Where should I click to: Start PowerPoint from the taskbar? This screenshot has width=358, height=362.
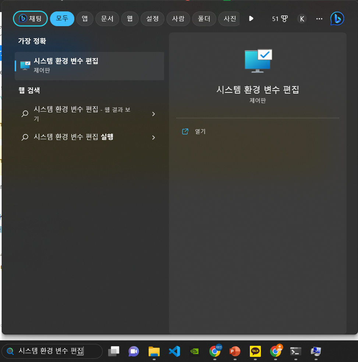point(235,351)
